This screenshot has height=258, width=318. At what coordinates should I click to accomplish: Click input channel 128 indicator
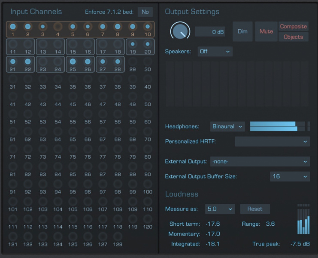tap(118, 236)
